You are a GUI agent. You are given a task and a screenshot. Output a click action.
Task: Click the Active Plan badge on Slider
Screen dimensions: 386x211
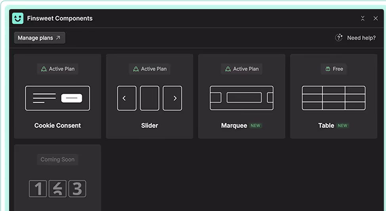click(x=150, y=69)
